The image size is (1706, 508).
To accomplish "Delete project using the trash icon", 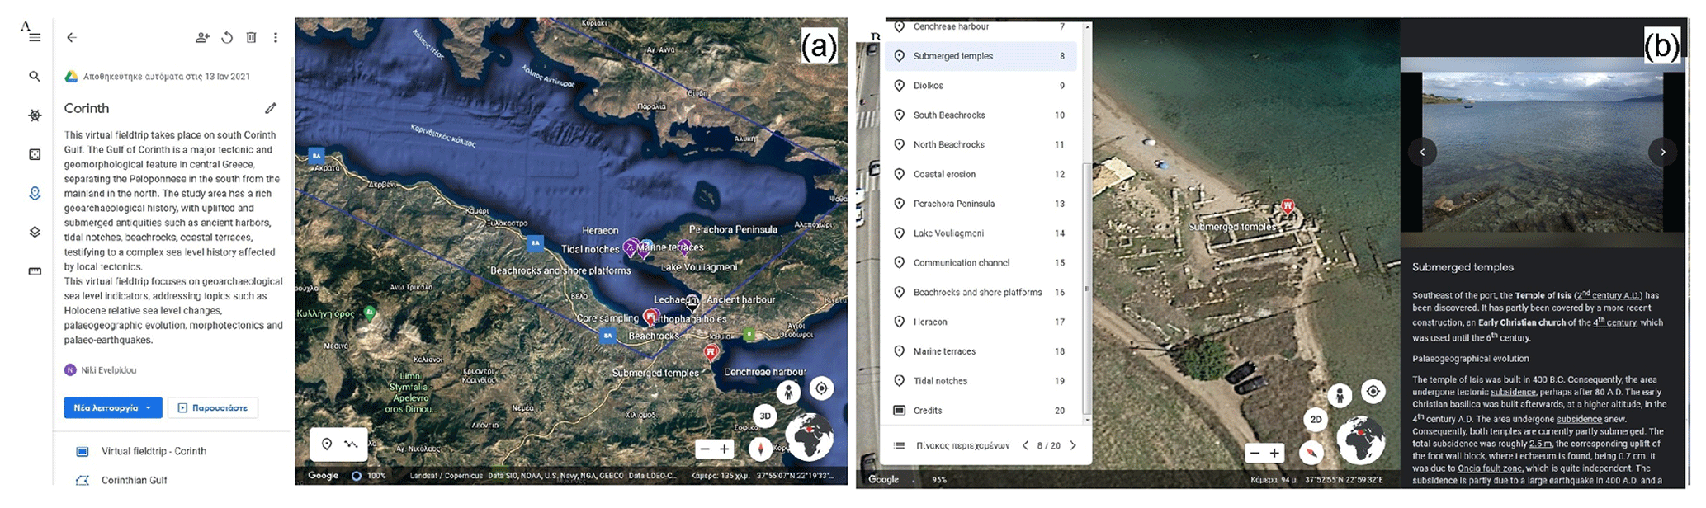I will [x=251, y=37].
